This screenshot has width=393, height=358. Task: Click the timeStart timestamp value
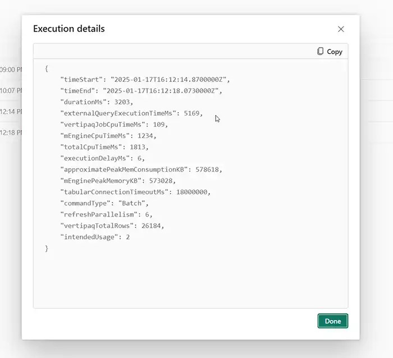168,80
